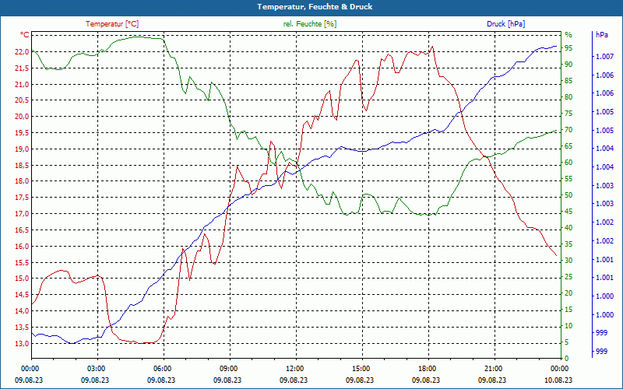This screenshot has height=389, width=623.
Task: Click '75' on the green humidity axis
Action: [568, 114]
